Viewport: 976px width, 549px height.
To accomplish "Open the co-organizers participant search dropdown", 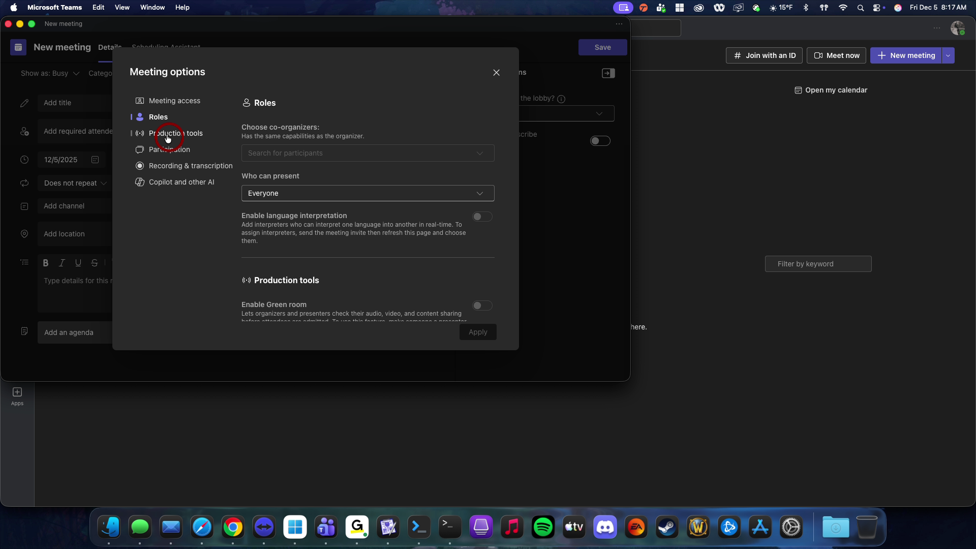I will [x=368, y=153].
